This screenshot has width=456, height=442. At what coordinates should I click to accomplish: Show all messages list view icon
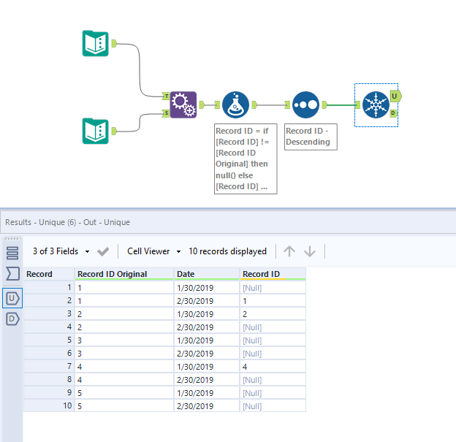pyautogui.click(x=12, y=253)
